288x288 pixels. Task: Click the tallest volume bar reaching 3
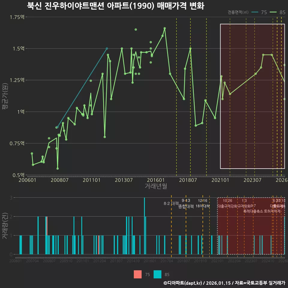point(145,226)
